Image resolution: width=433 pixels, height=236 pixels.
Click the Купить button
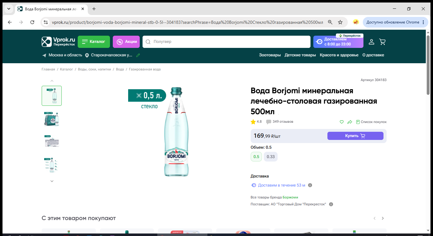pyautogui.click(x=355, y=136)
